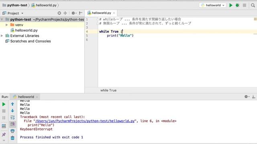Rerun helloworld with Run panel play icon
The image size is (257, 144).
(4, 104)
